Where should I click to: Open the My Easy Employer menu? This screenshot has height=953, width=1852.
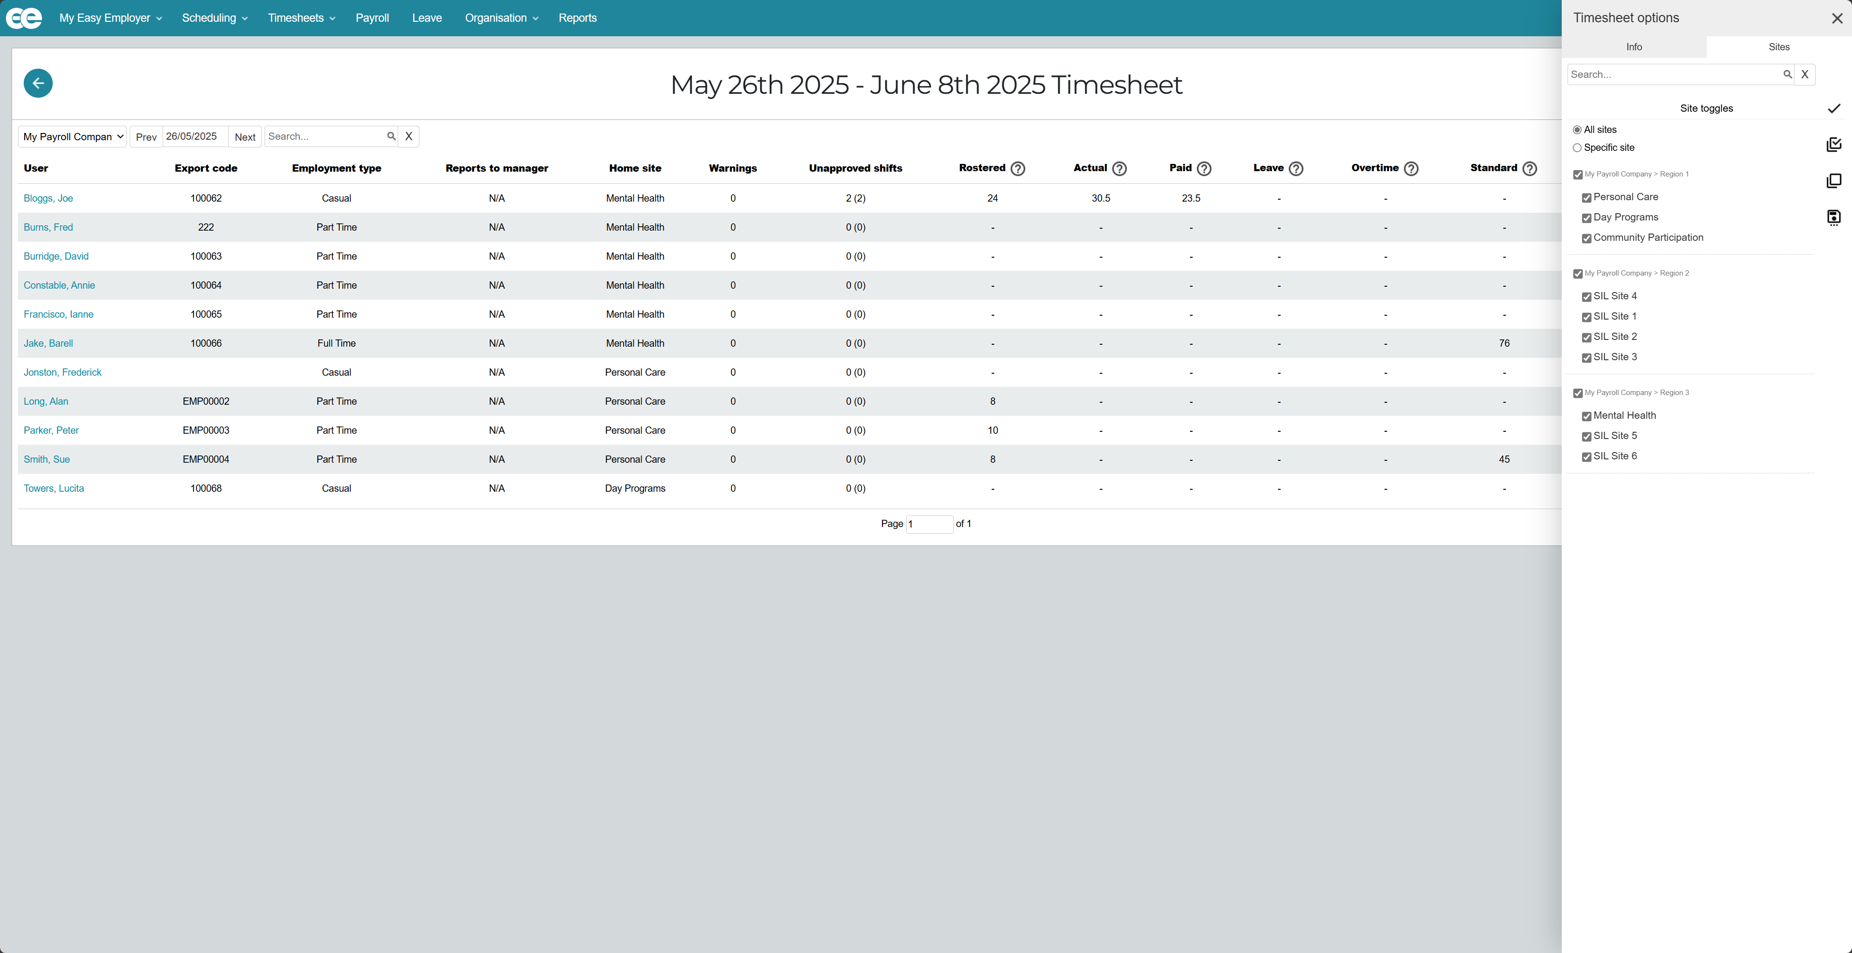click(x=111, y=18)
